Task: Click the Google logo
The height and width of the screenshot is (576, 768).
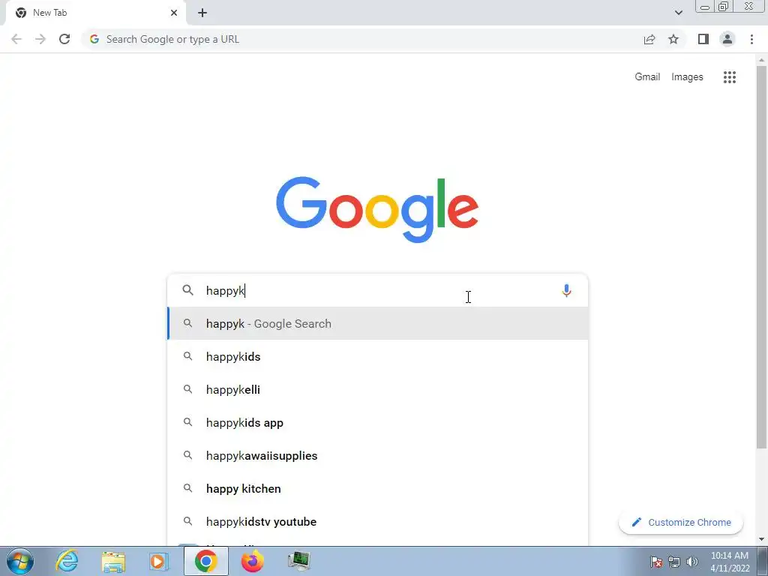Action: click(377, 210)
